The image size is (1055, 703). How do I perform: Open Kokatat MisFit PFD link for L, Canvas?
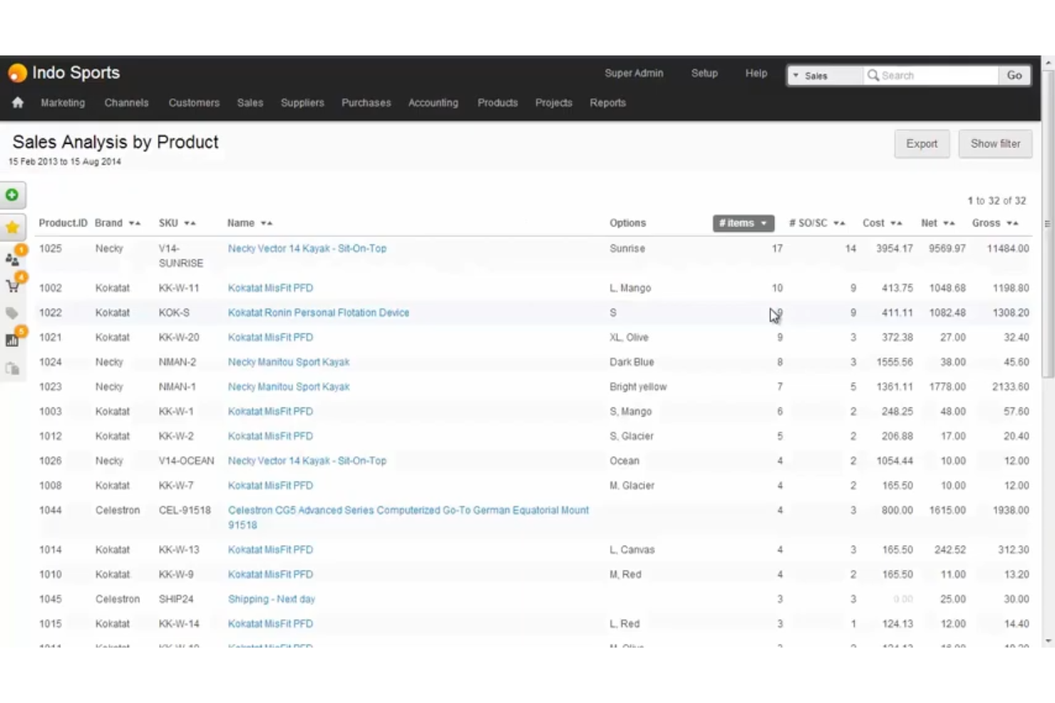(x=270, y=550)
